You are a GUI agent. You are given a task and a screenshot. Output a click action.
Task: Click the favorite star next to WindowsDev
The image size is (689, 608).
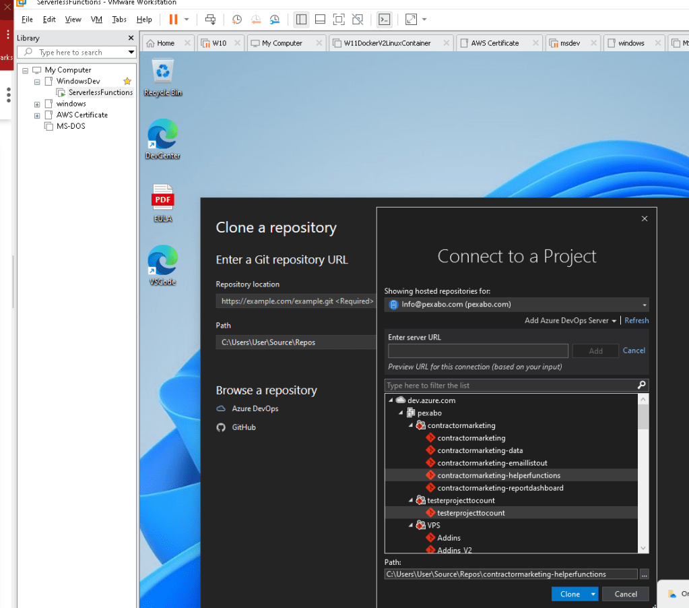point(127,81)
